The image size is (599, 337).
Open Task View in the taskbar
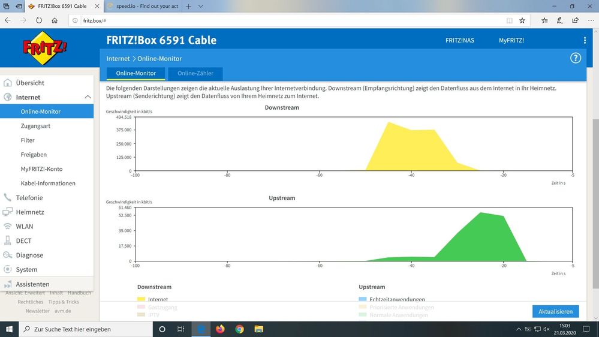click(x=181, y=329)
